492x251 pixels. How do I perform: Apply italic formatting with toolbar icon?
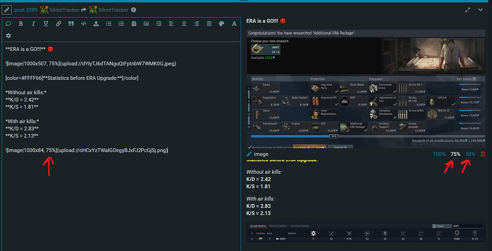coord(33,24)
